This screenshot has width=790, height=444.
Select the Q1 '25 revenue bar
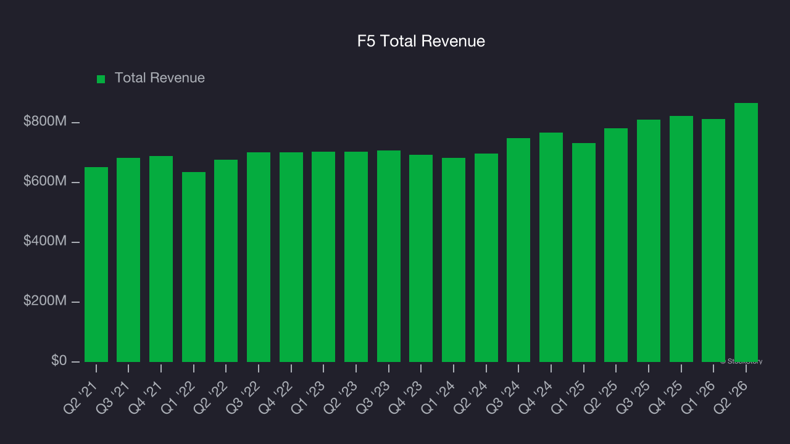click(584, 252)
